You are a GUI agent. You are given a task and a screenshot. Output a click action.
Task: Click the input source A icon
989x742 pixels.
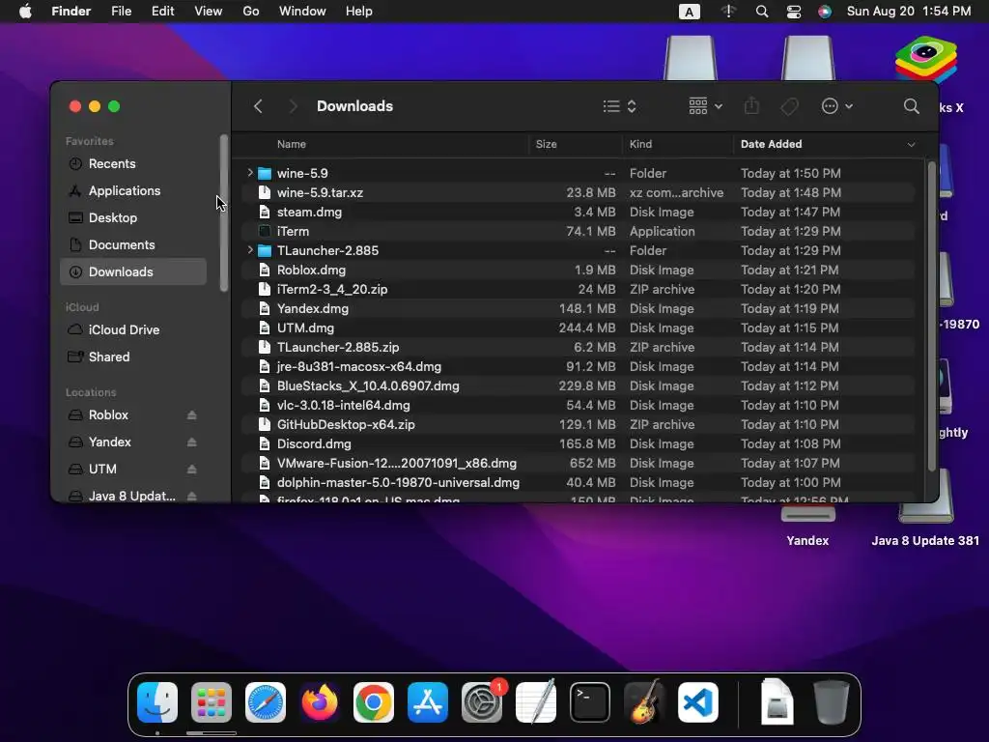(689, 12)
